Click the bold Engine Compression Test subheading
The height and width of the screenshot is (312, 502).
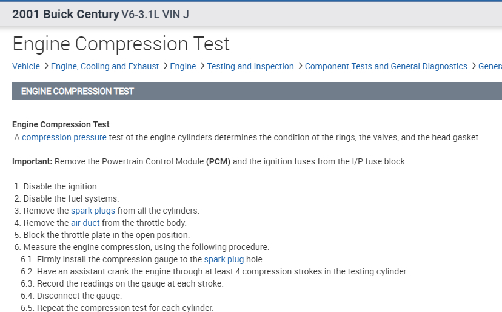pyautogui.click(x=61, y=124)
